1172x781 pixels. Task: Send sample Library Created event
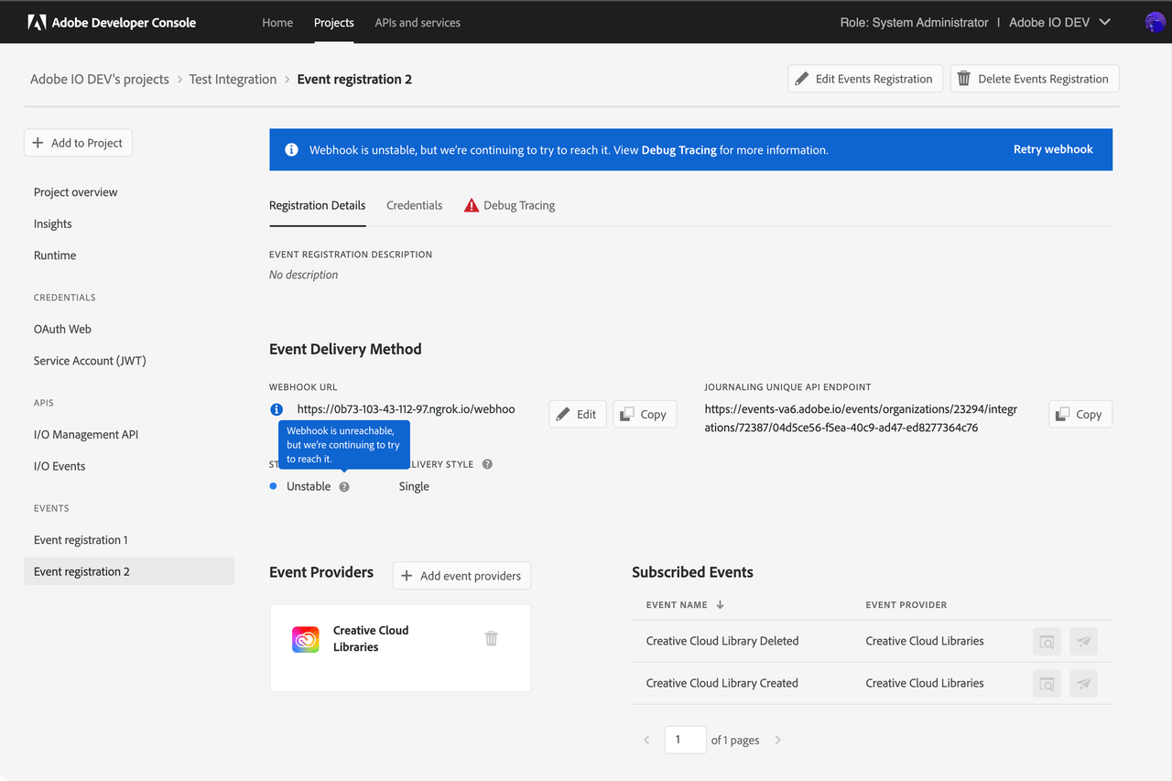(x=1083, y=683)
